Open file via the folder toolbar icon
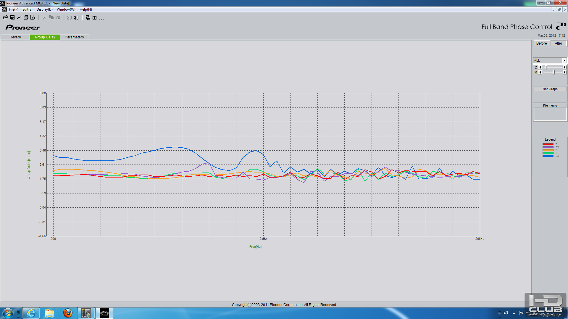 (x=5, y=18)
